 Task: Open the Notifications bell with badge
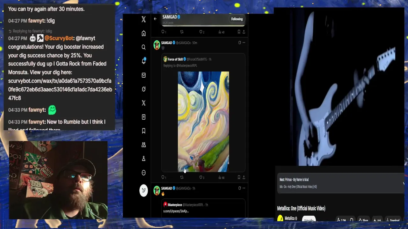[143, 61]
